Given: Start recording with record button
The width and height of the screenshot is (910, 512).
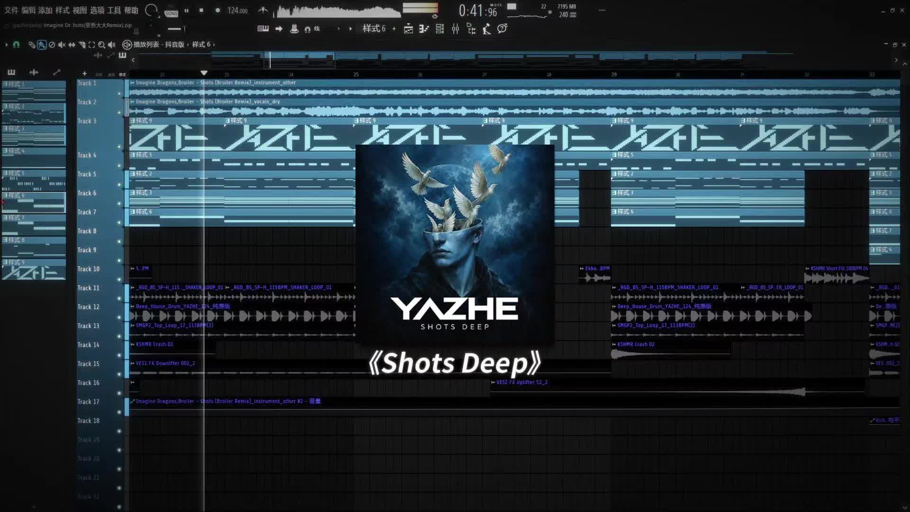Looking at the screenshot, I should click(218, 10).
